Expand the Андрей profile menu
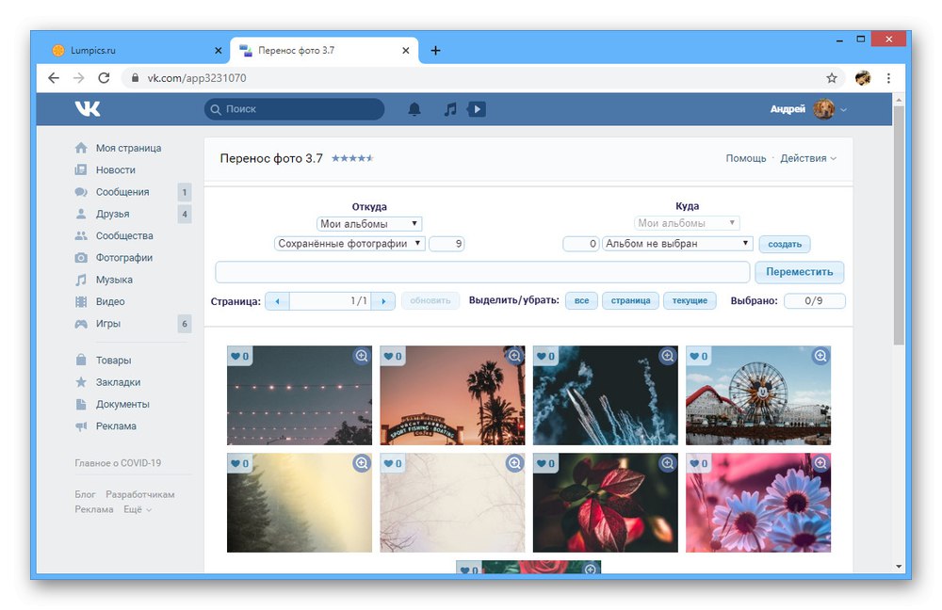This screenshot has width=942, height=610. pos(808,108)
